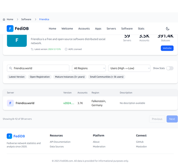
Task: Click the 59 Servers stat
Action: [x=127, y=38]
